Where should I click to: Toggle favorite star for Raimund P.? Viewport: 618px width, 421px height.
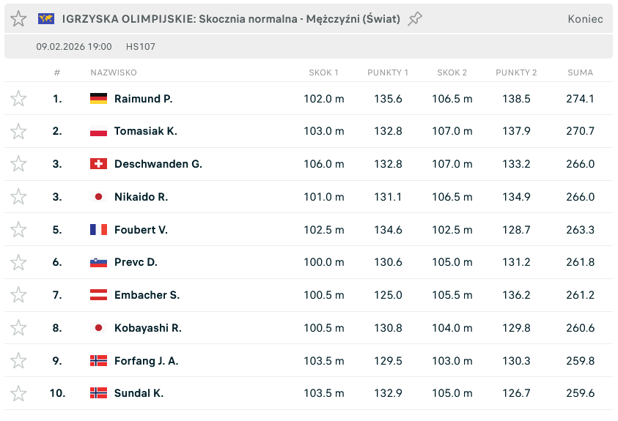pos(18,99)
